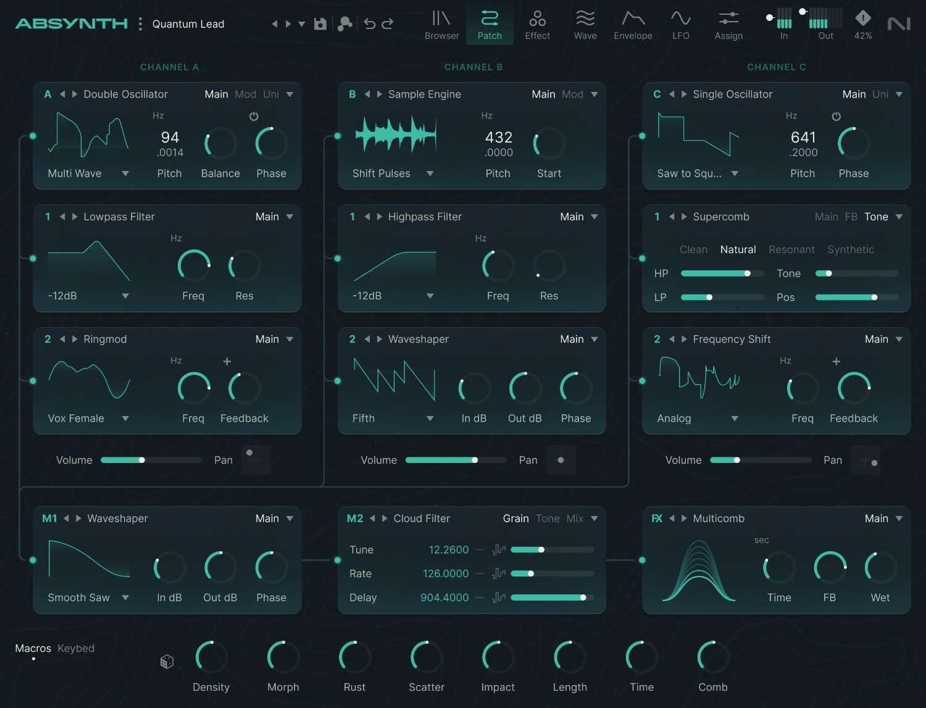Power off the Double Oscillator

[254, 116]
